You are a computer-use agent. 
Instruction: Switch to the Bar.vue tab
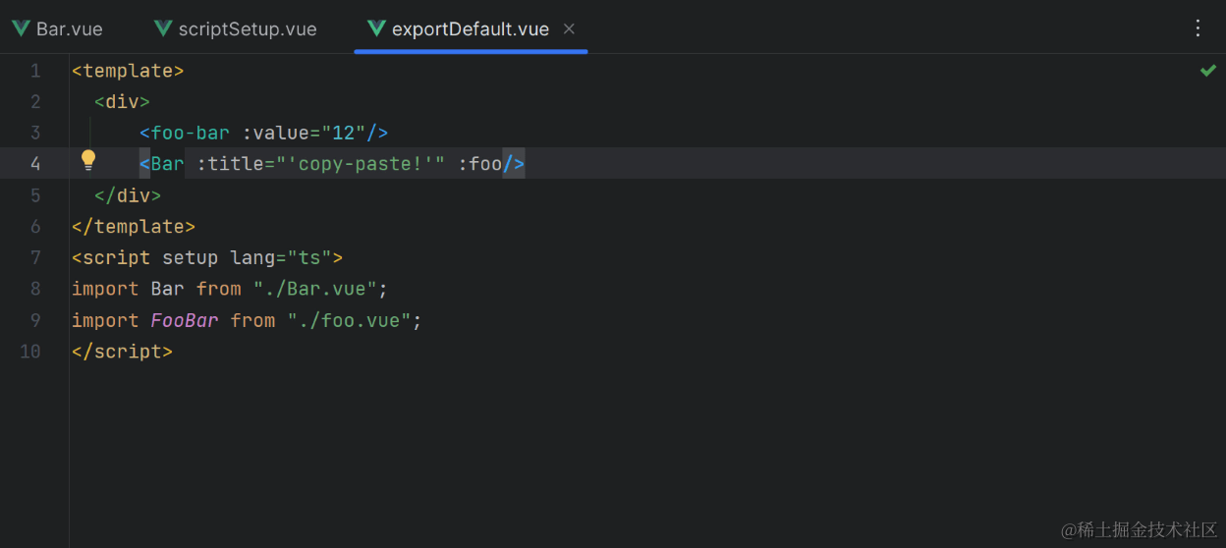58,28
